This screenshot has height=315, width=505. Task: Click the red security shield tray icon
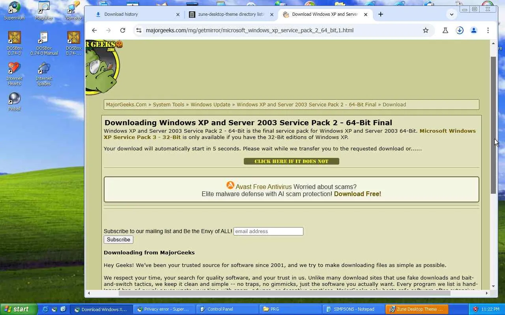(475, 309)
